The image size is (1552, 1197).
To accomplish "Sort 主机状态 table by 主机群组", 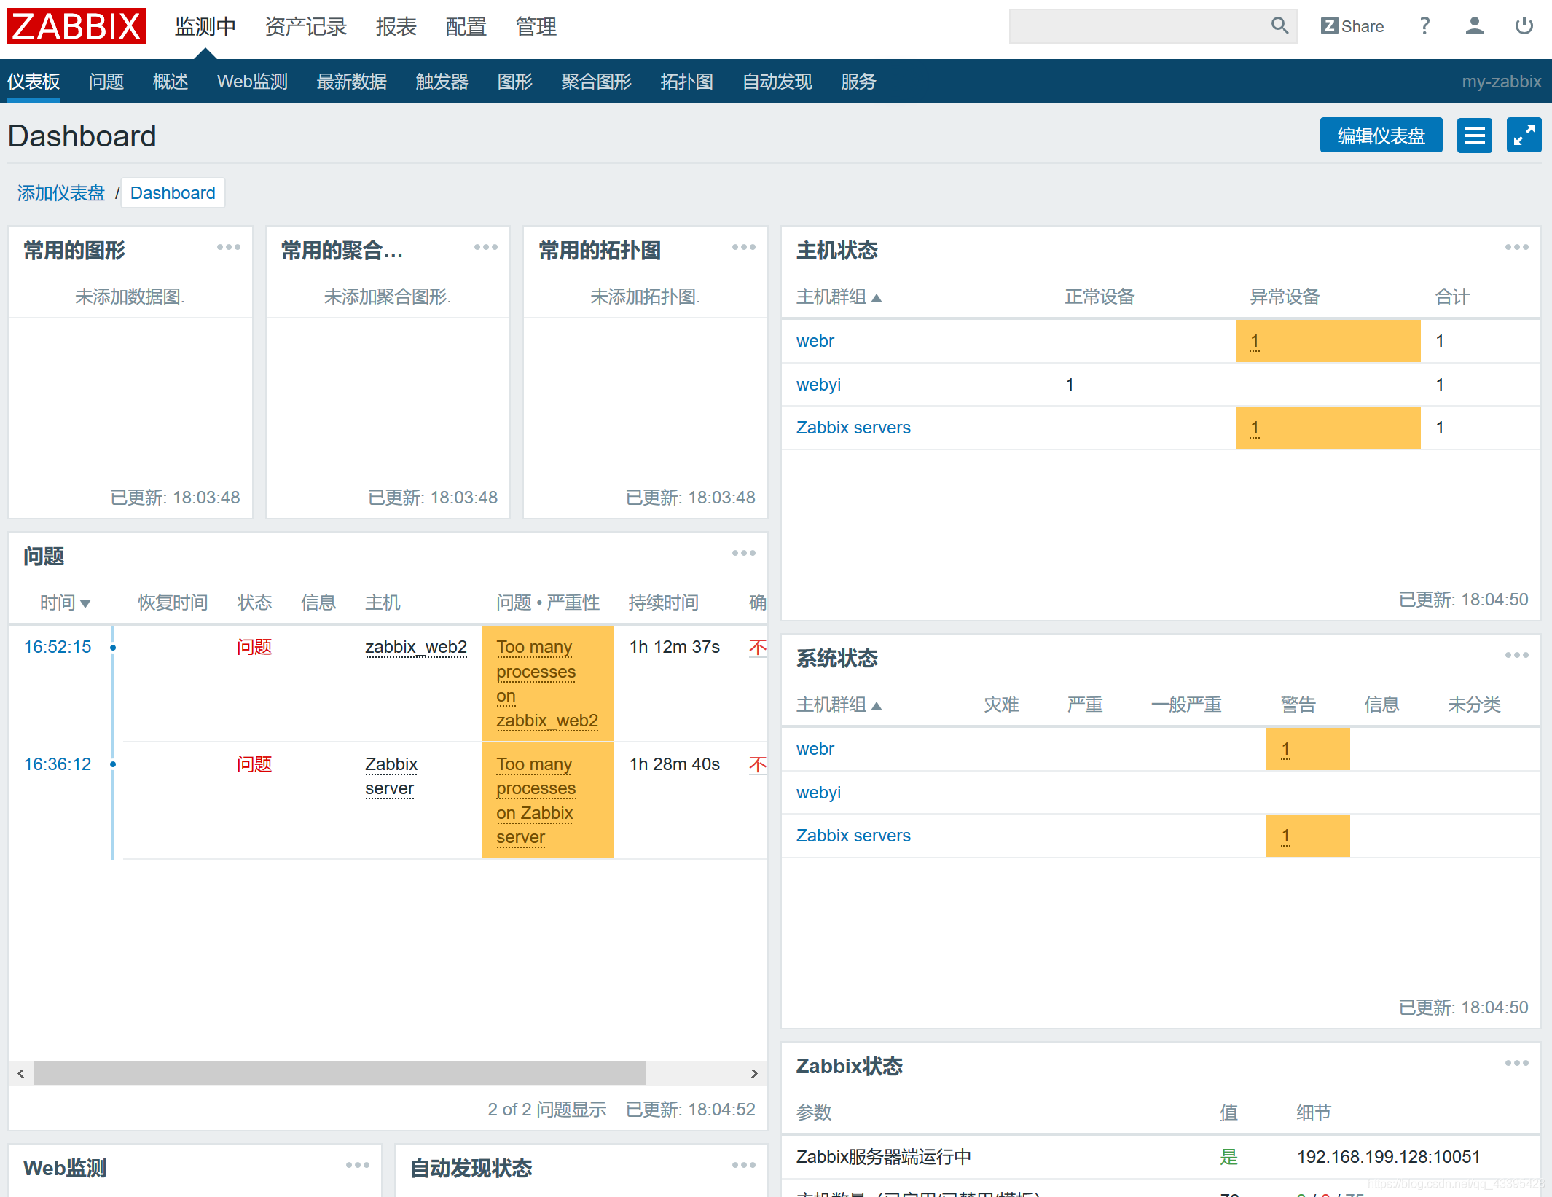I will (839, 297).
